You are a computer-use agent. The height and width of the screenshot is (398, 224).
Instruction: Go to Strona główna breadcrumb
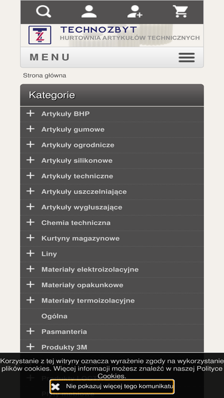[x=44, y=76]
